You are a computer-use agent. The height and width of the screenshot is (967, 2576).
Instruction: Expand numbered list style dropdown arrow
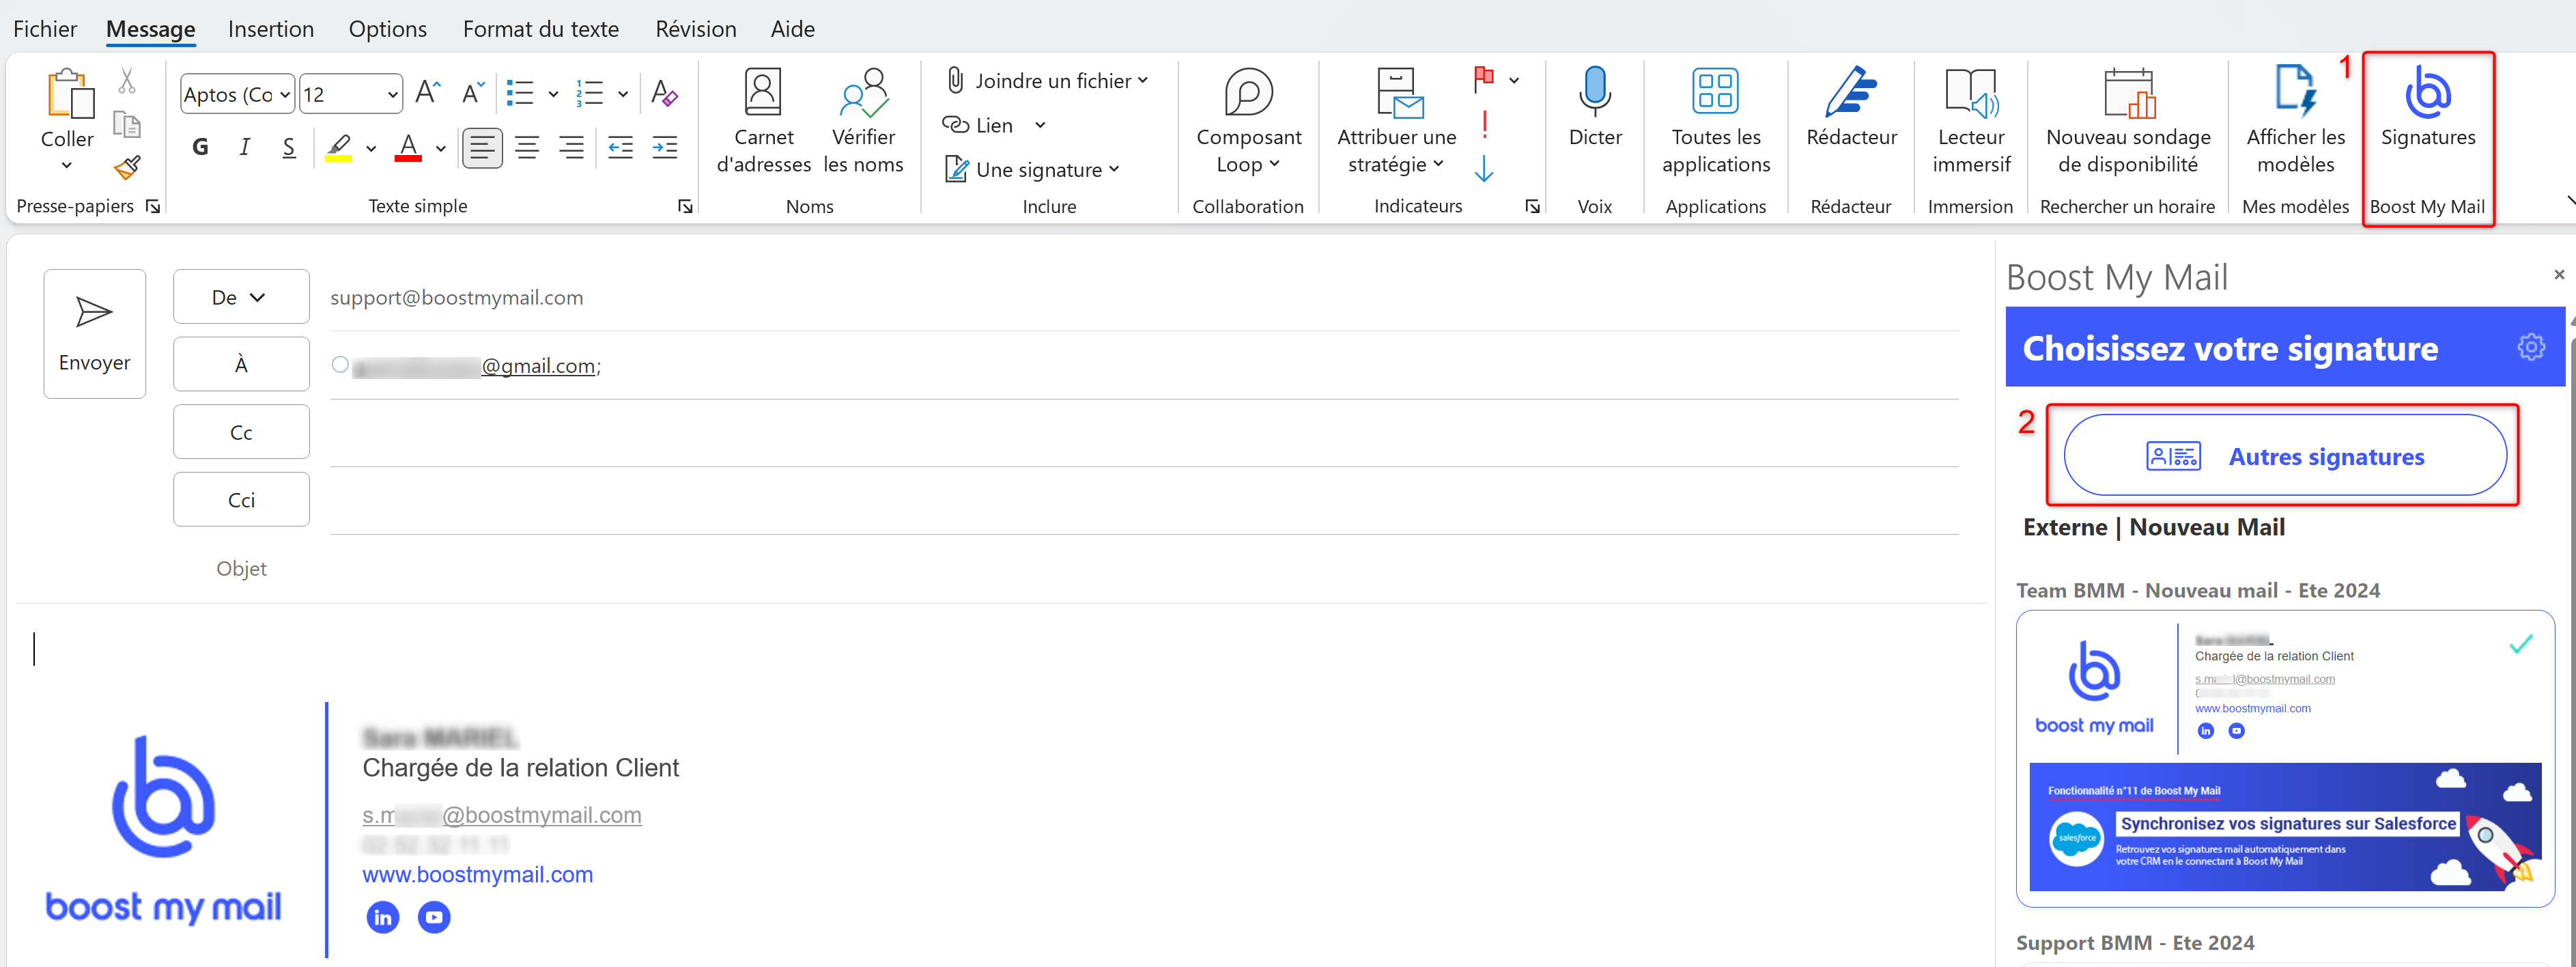(623, 95)
